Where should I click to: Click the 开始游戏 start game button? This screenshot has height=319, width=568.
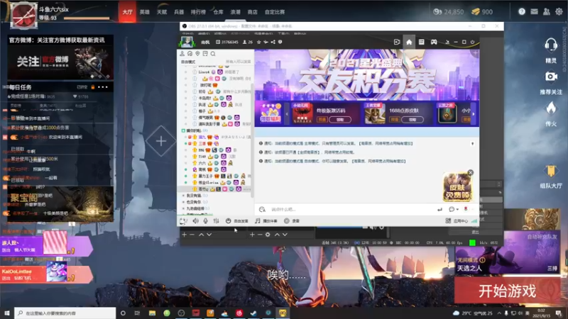507,291
